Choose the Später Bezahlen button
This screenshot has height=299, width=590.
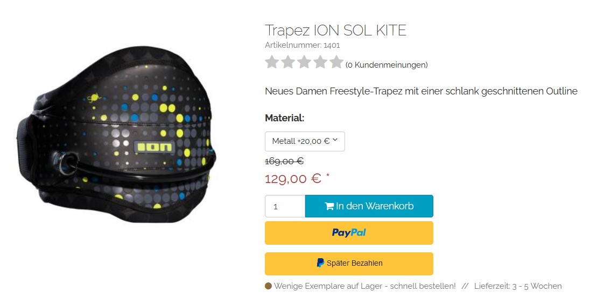[x=349, y=264]
